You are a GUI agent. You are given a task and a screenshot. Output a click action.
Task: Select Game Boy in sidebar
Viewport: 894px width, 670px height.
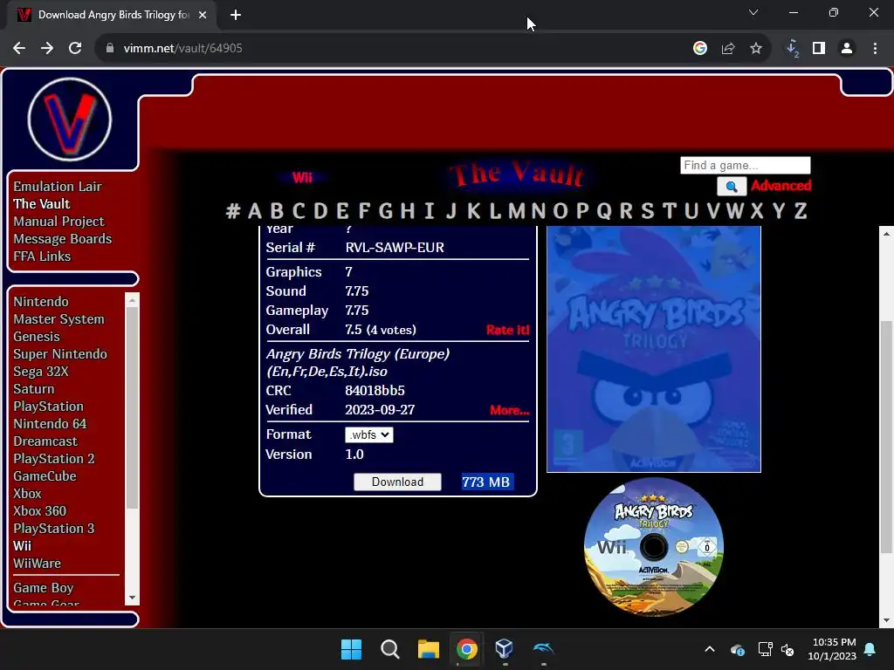[x=44, y=588]
